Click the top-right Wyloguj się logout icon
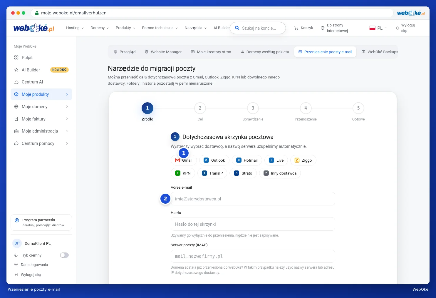The image size is (436, 298). point(397,28)
